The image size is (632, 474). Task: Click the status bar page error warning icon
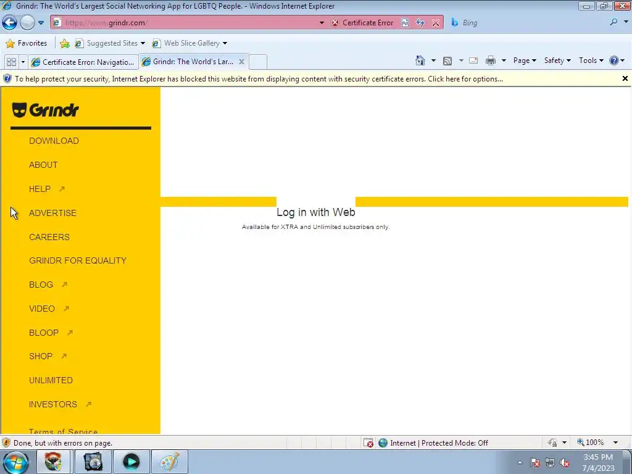point(6,443)
